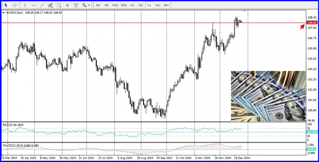Screen dimensions: 319x162
Task: Select the D1 daily timeframe
Action: pos(149,5)
